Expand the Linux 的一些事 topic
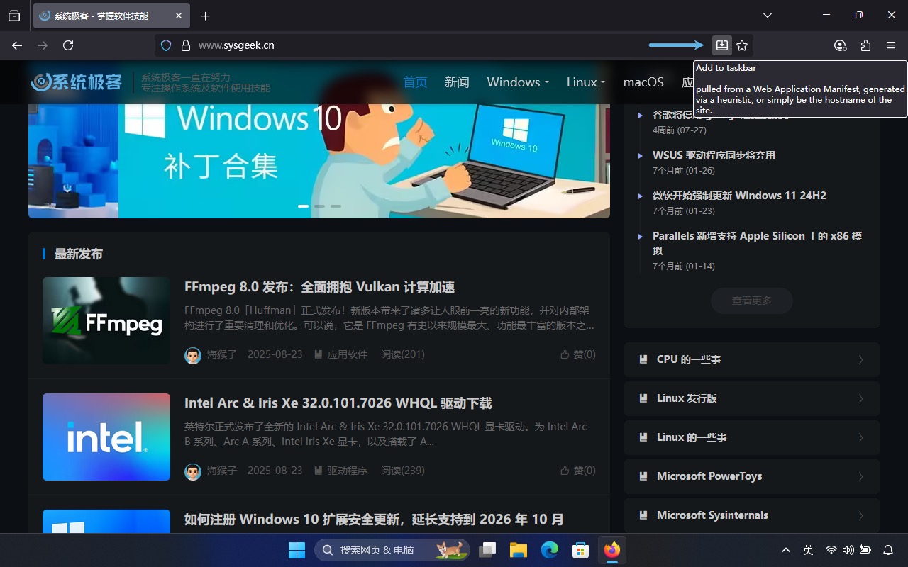This screenshot has width=908, height=567. click(752, 437)
